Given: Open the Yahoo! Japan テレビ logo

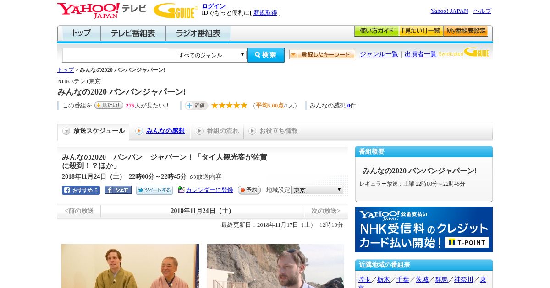Looking at the screenshot, I should 102,11.
